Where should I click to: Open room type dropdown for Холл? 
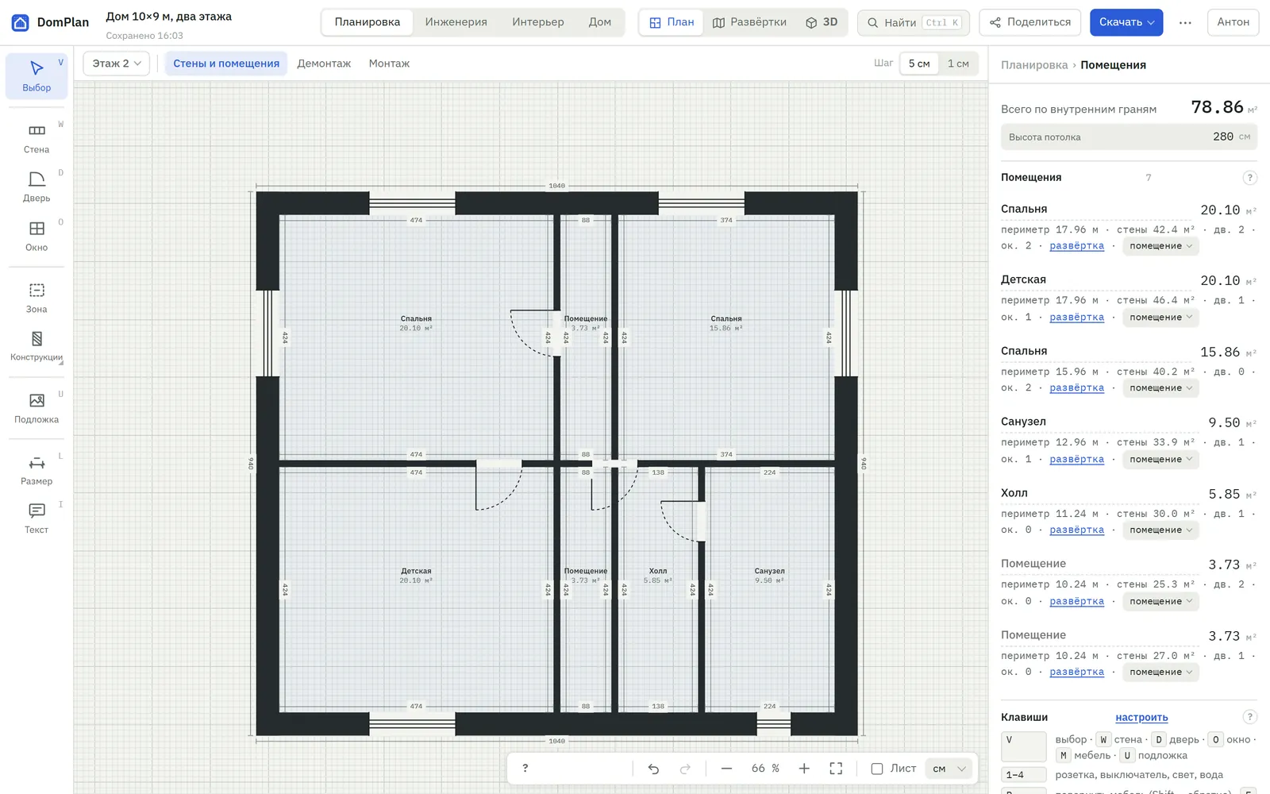coord(1160,530)
